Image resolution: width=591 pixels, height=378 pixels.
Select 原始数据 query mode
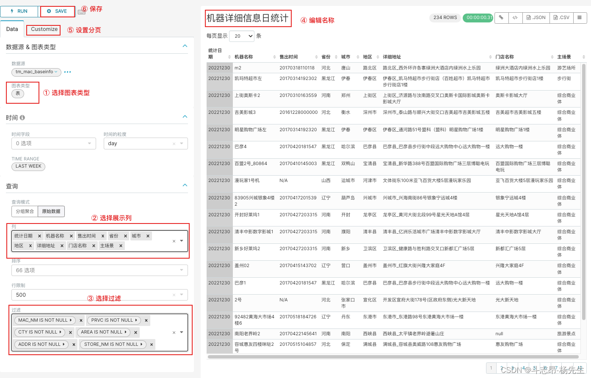tap(51, 211)
